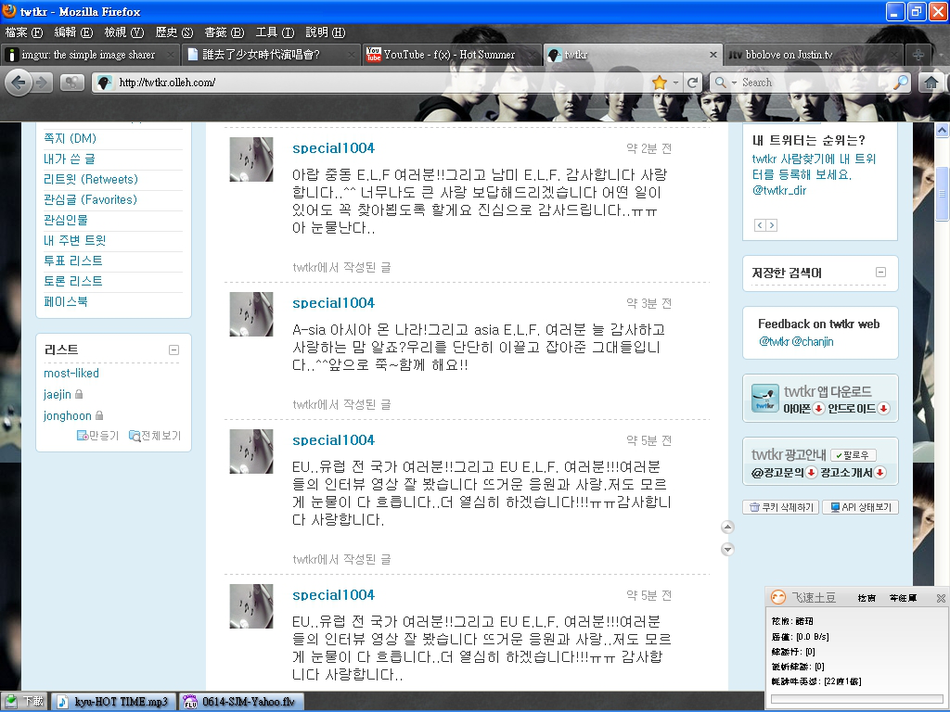Switch to the YouTube f(x) Hot Summer tab

click(x=451, y=55)
